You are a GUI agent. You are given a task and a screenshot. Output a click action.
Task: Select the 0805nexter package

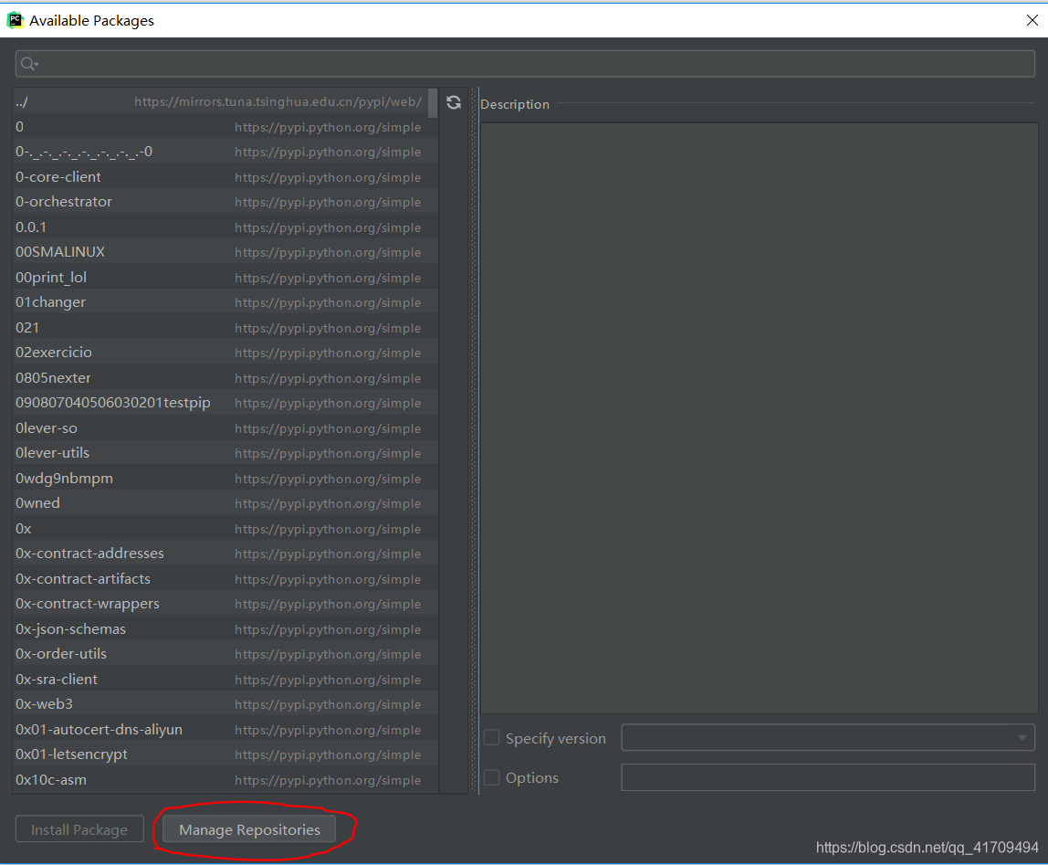tap(225, 378)
